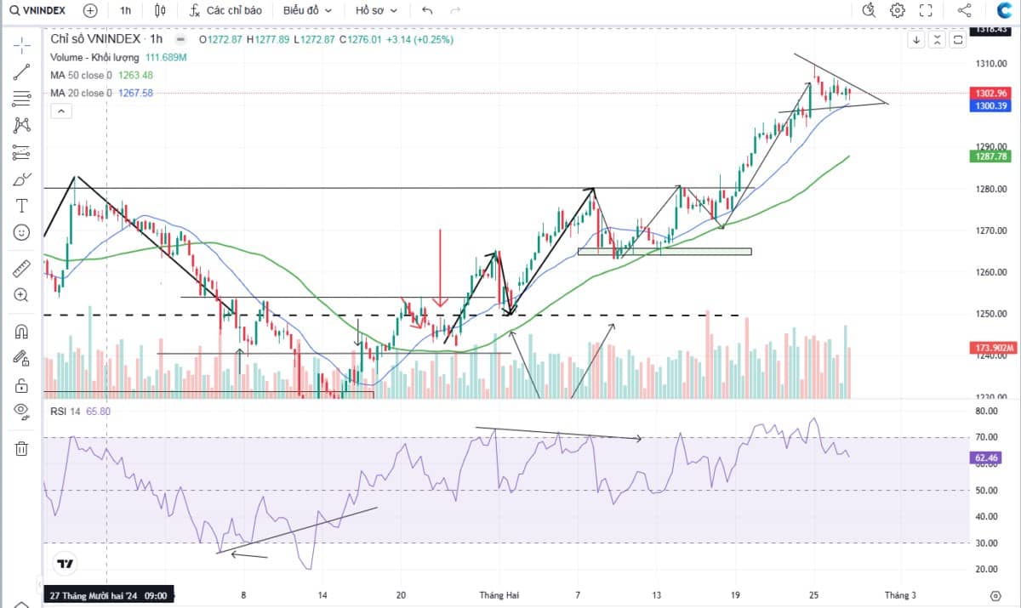Click Tháng 3 date on time axis
The height and width of the screenshot is (608, 1021).
point(901,595)
